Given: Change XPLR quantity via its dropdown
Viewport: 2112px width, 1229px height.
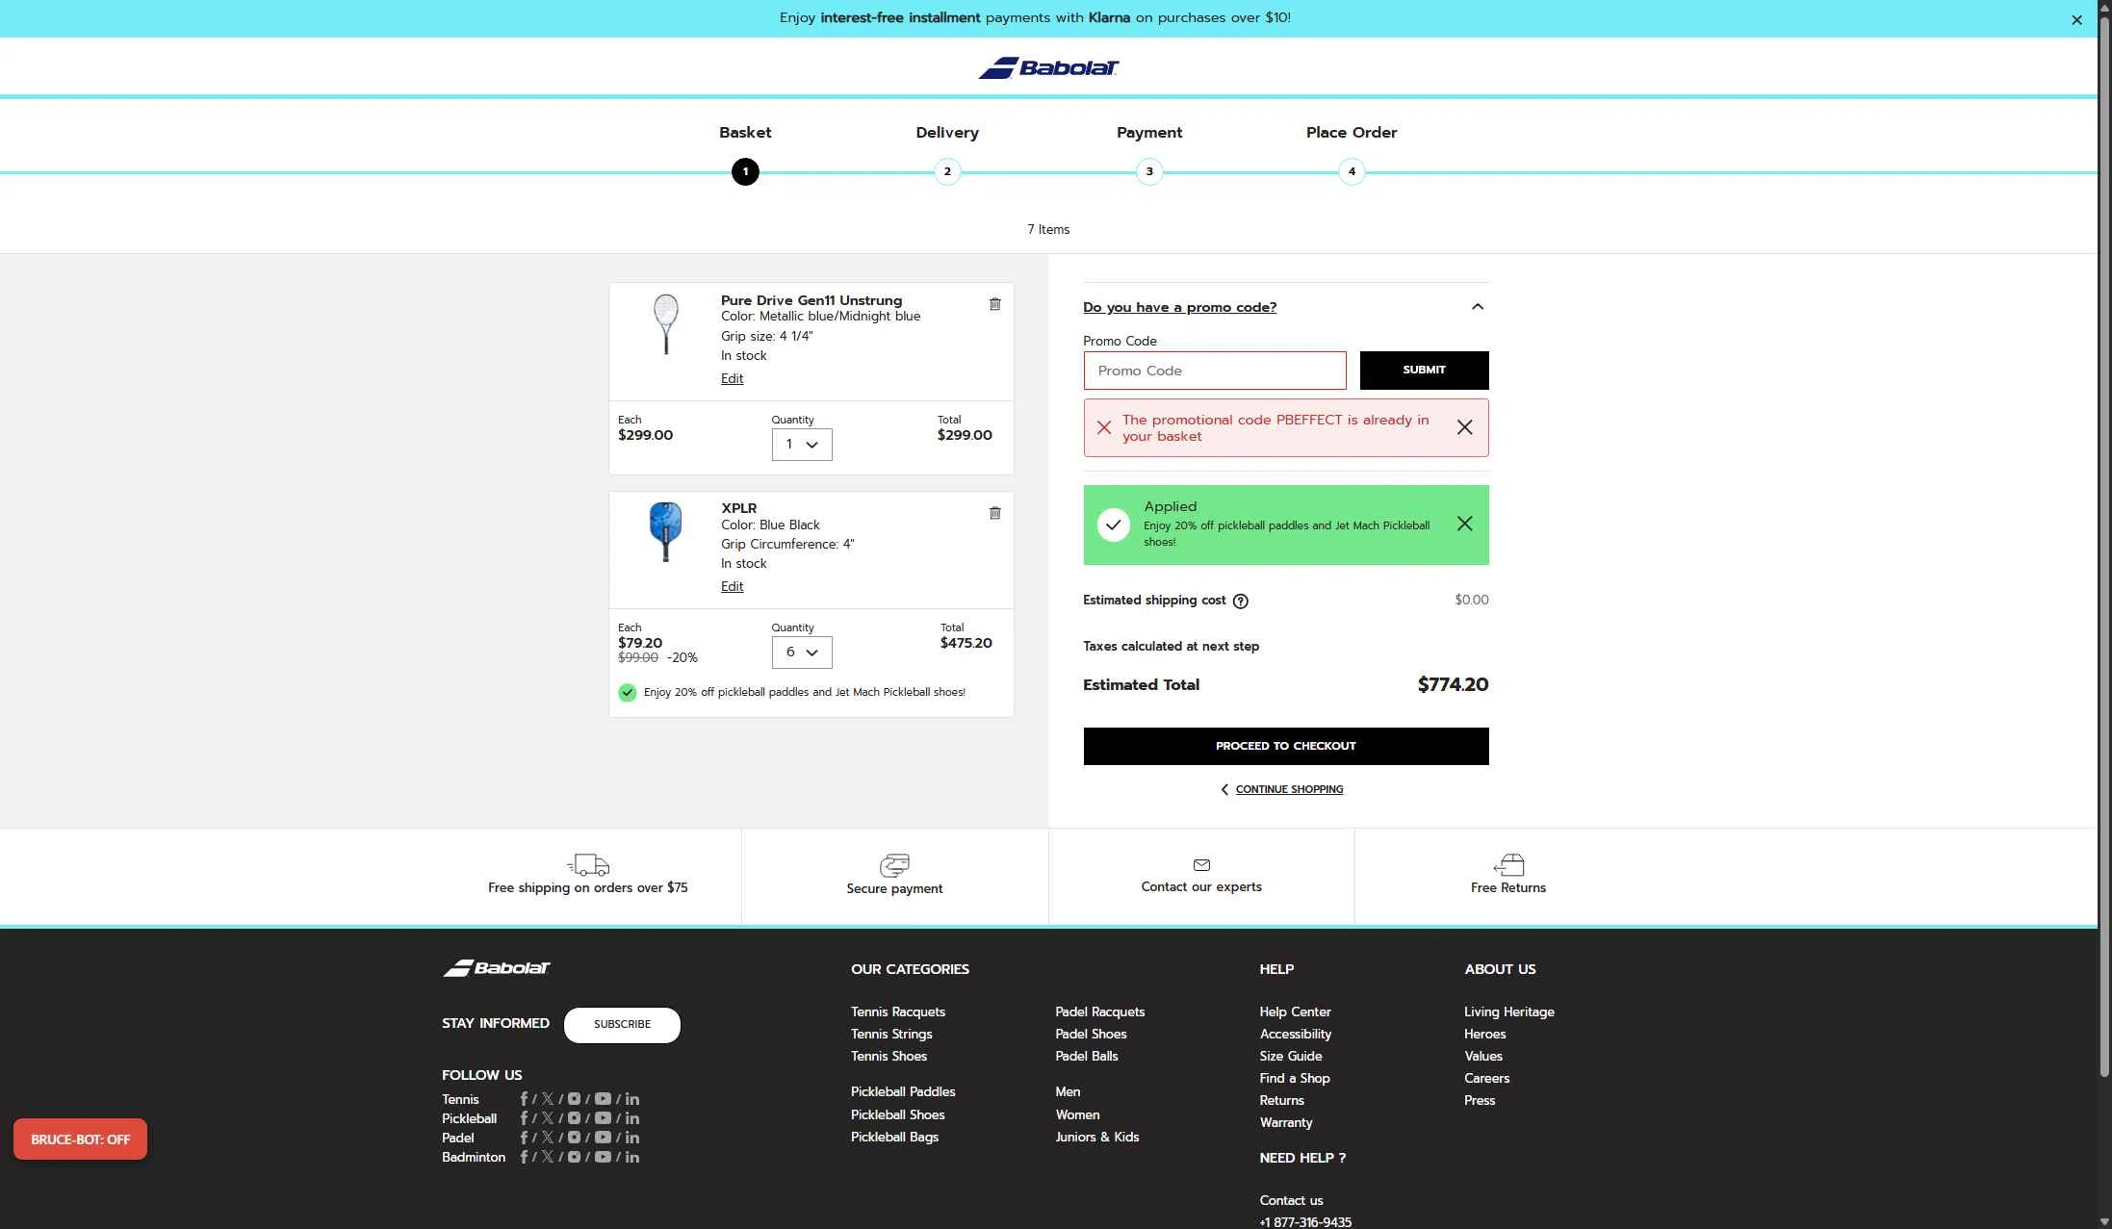Looking at the screenshot, I should pos(801,652).
